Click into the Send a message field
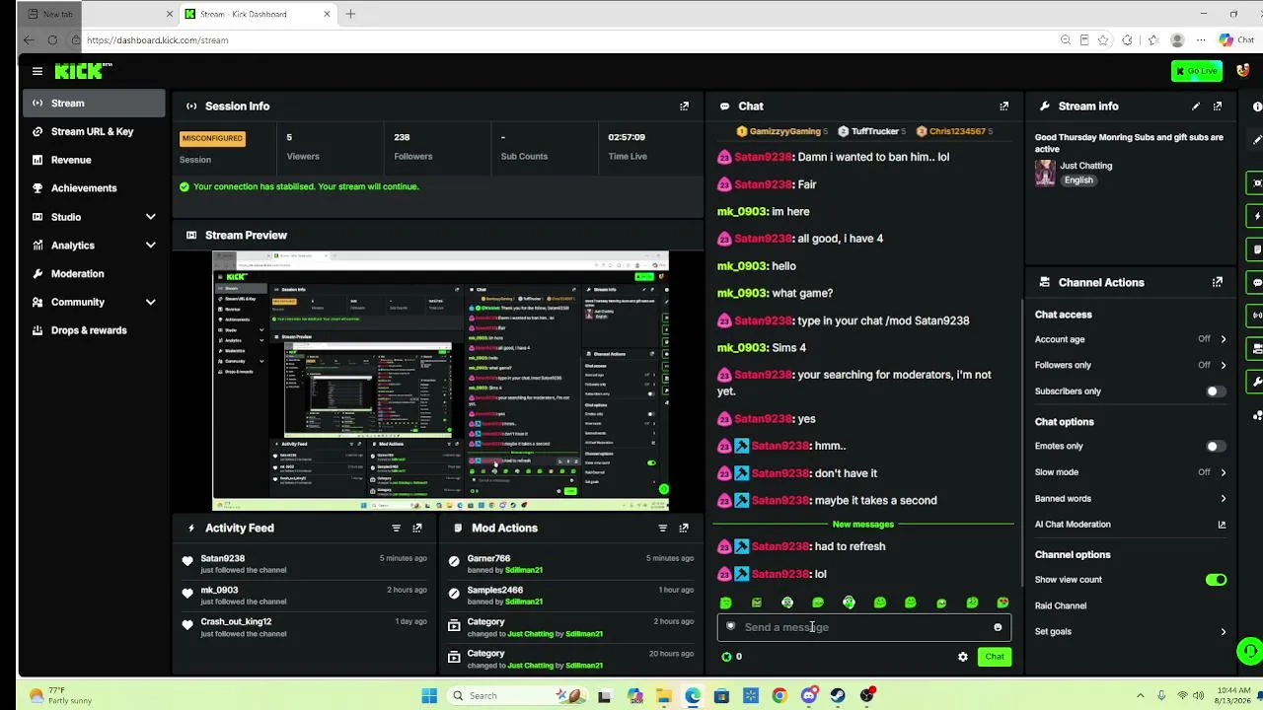The image size is (1263, 710). click(x=864, y=627)
